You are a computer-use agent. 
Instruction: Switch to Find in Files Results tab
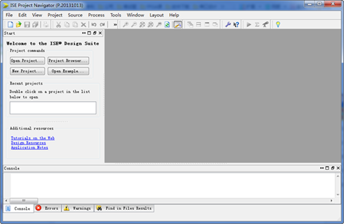click(x=124, y=208)
